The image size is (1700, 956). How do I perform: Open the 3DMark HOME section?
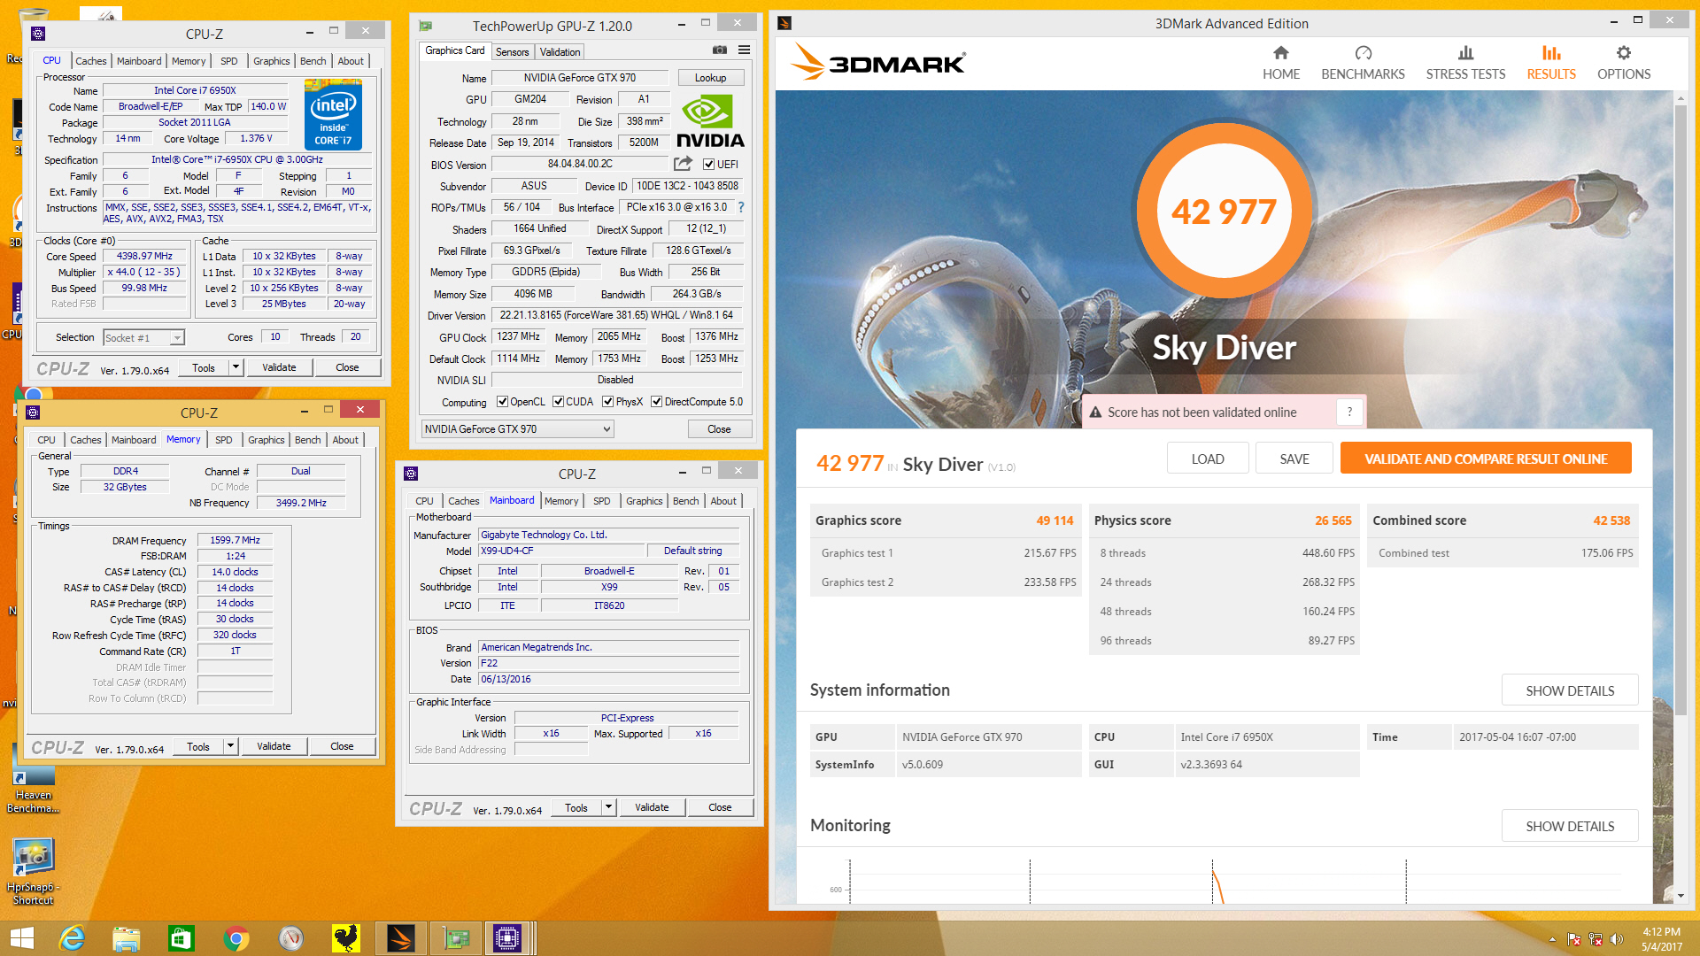[x=1280, y=63]
